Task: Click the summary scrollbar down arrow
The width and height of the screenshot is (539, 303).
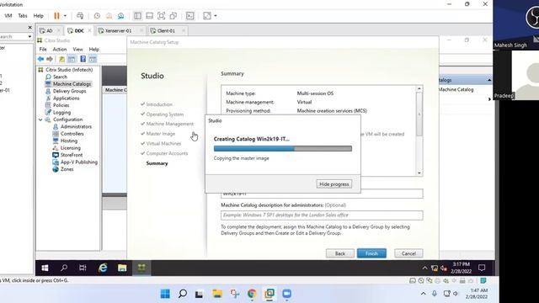Action: [x=419, y=173]
